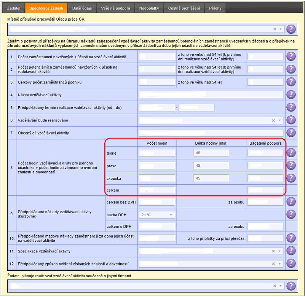Click the Obecný cíl vzdělávací aktivity field
The image size is (305, 297).
click(x=211, y=133)
